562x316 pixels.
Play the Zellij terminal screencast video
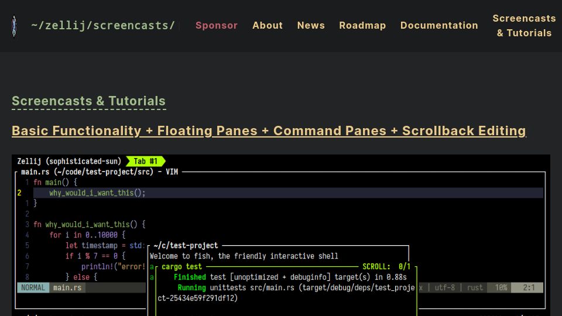[x=281, y=235]
